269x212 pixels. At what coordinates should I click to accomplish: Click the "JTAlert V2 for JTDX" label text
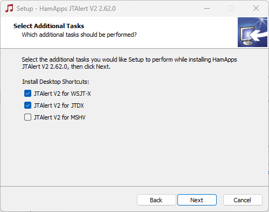coord(59,105)
